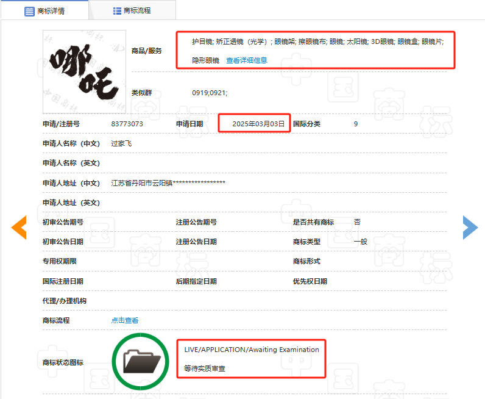
Task: Click the LIVE/APPLICATION/Awaiting Examination status text
Action: (252, 350)
